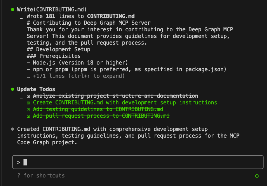The height and width of the screenshot is (186, 267).
Task: Click the green circle status indicator at bottom right
Action: (257, 176)
